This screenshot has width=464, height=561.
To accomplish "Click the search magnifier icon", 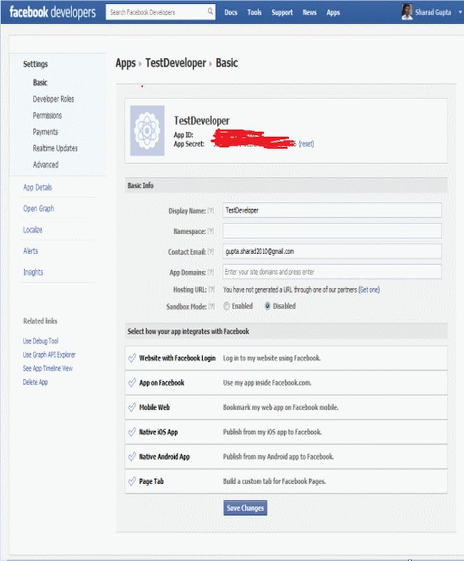I will (211, 11).
